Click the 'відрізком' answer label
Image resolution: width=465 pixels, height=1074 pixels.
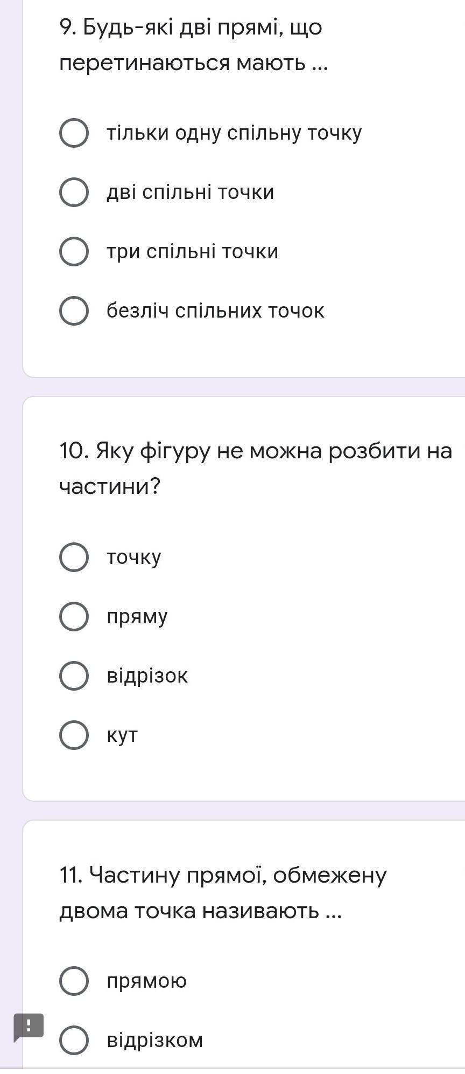pyautogui.click(x=155, y=1040)
